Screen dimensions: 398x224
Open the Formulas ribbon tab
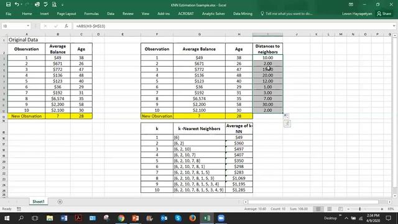pos(91,14)
